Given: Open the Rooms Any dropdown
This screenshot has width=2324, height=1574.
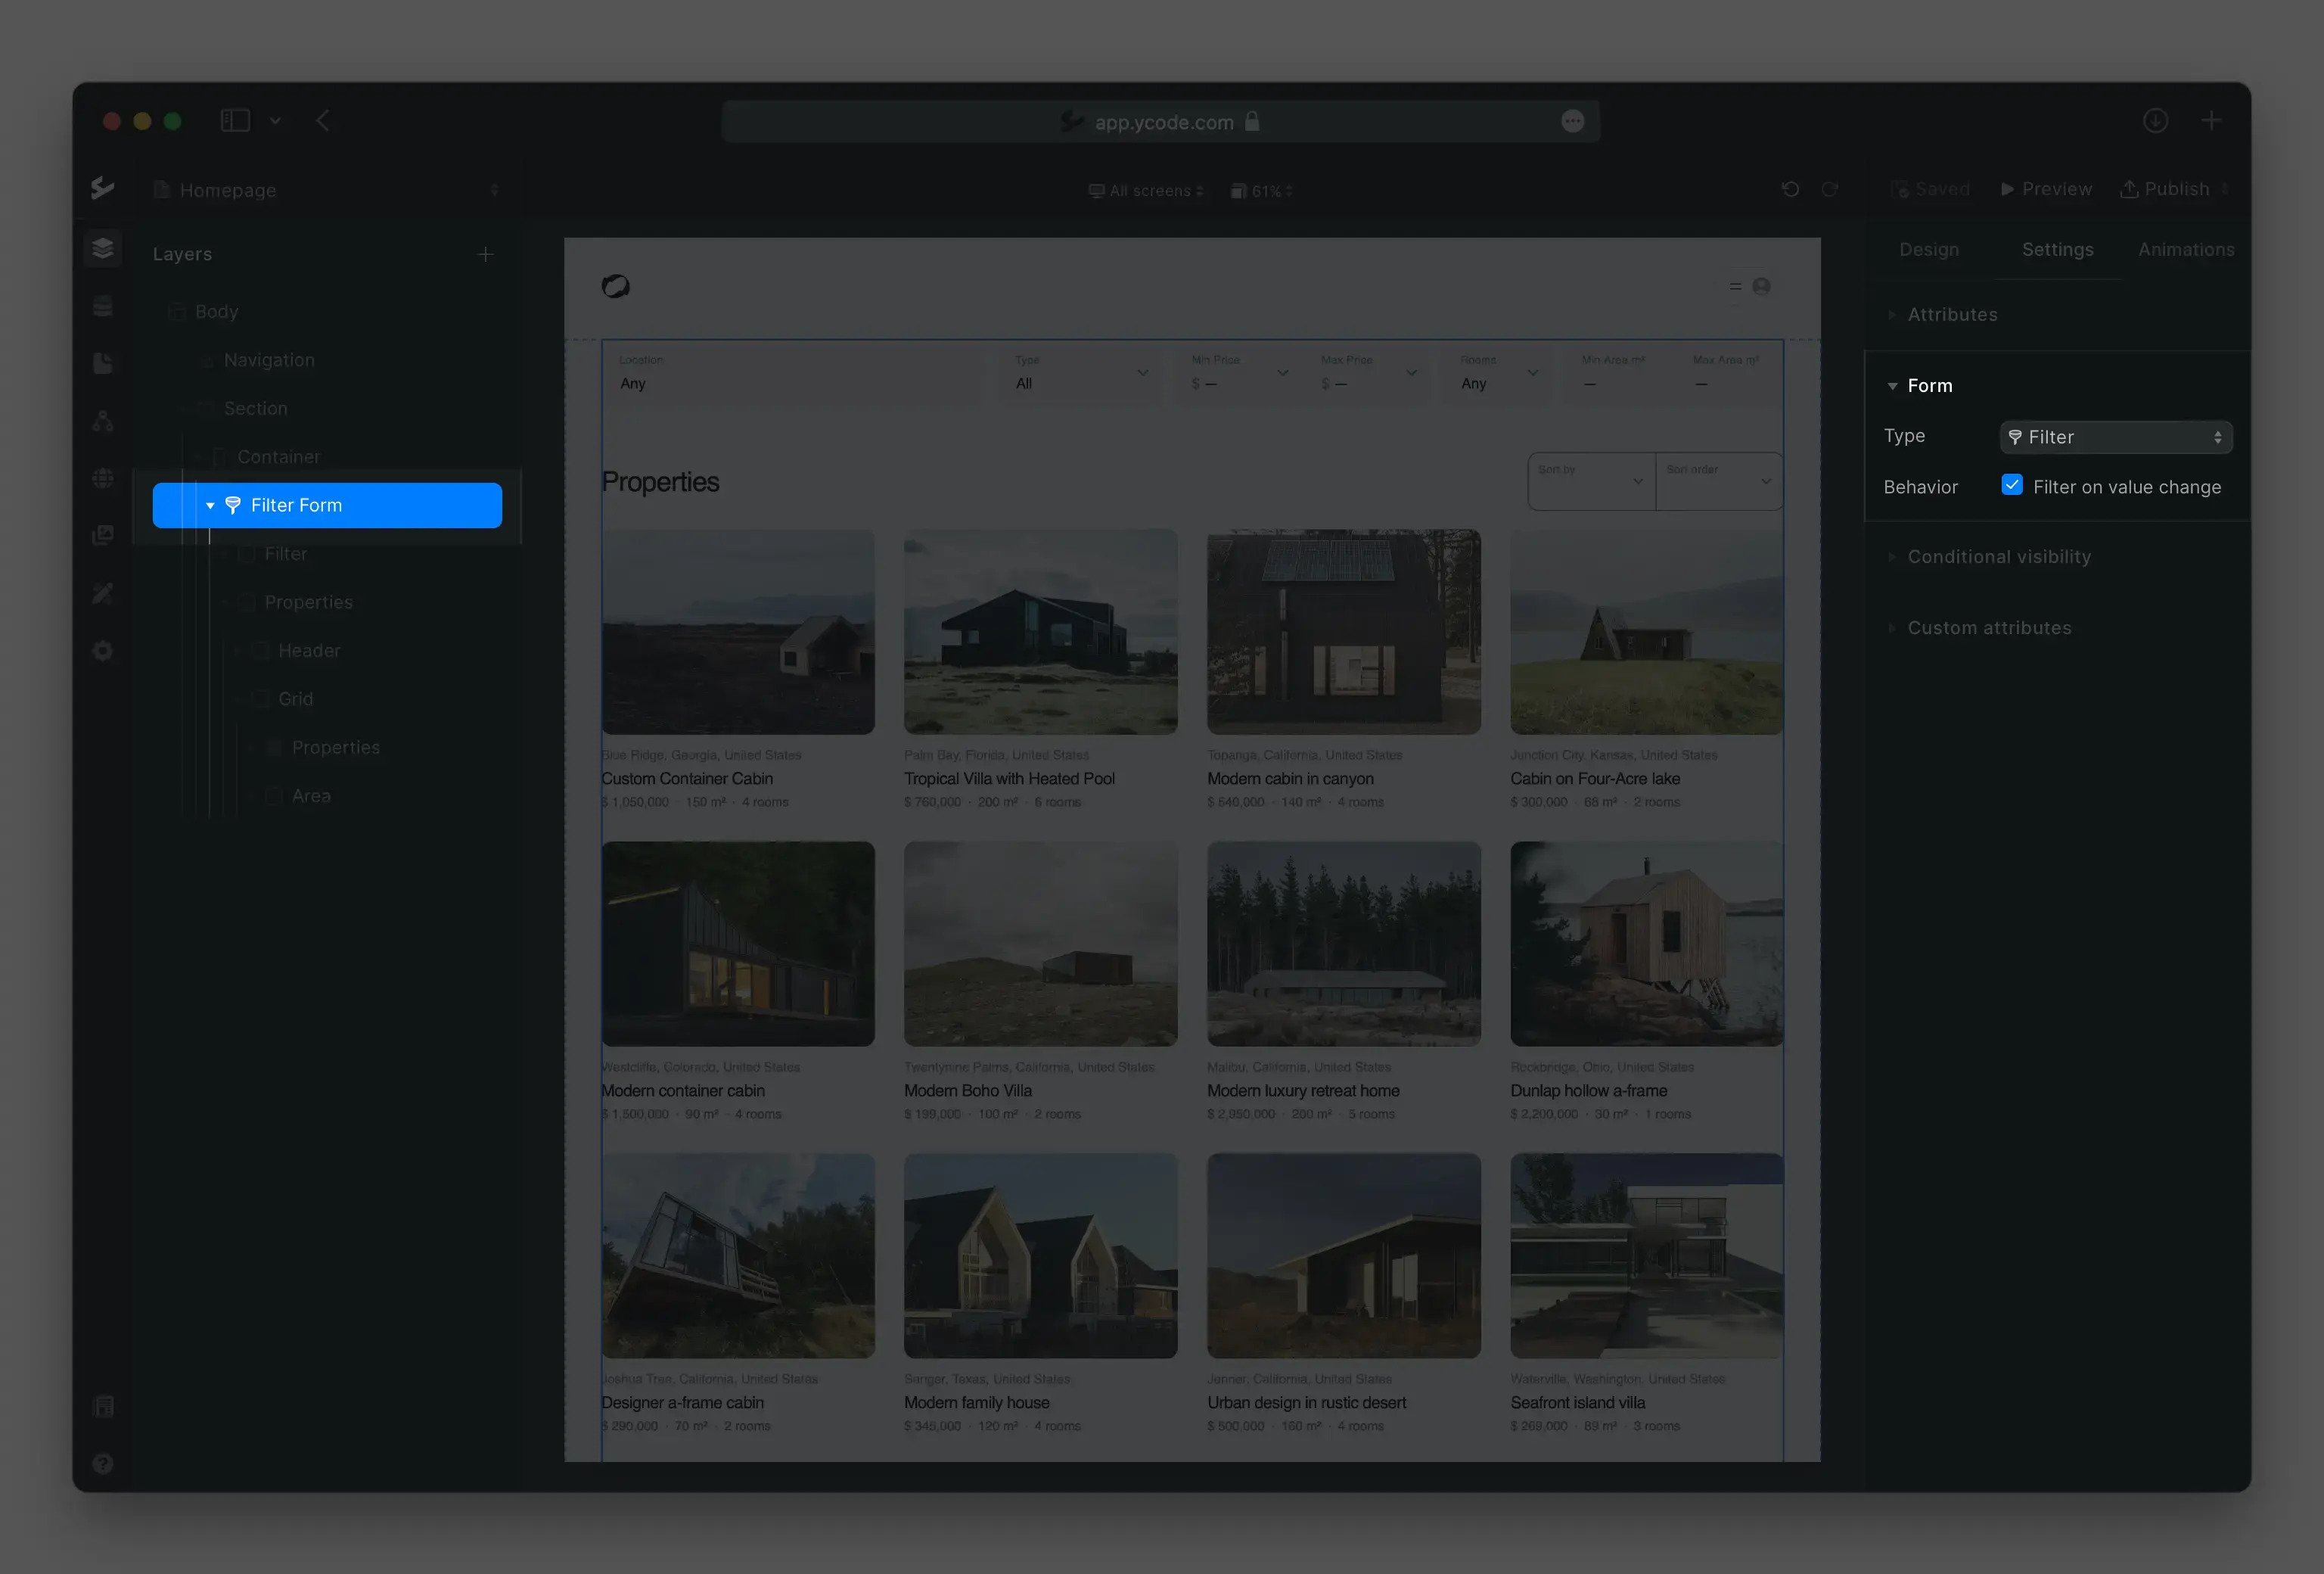Looking at the screenshot, I should [x=1498, y=373].
